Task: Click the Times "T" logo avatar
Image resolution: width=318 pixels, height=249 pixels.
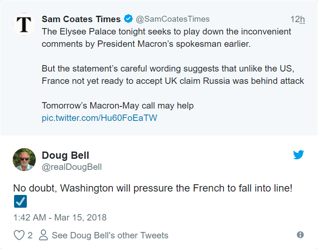Action: coord(24,24)
